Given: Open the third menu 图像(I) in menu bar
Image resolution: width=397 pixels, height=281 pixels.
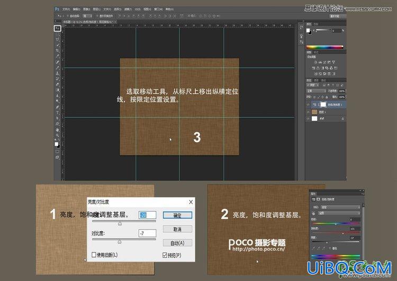Looking at the screenshot, I should click(x=87, y=9).
